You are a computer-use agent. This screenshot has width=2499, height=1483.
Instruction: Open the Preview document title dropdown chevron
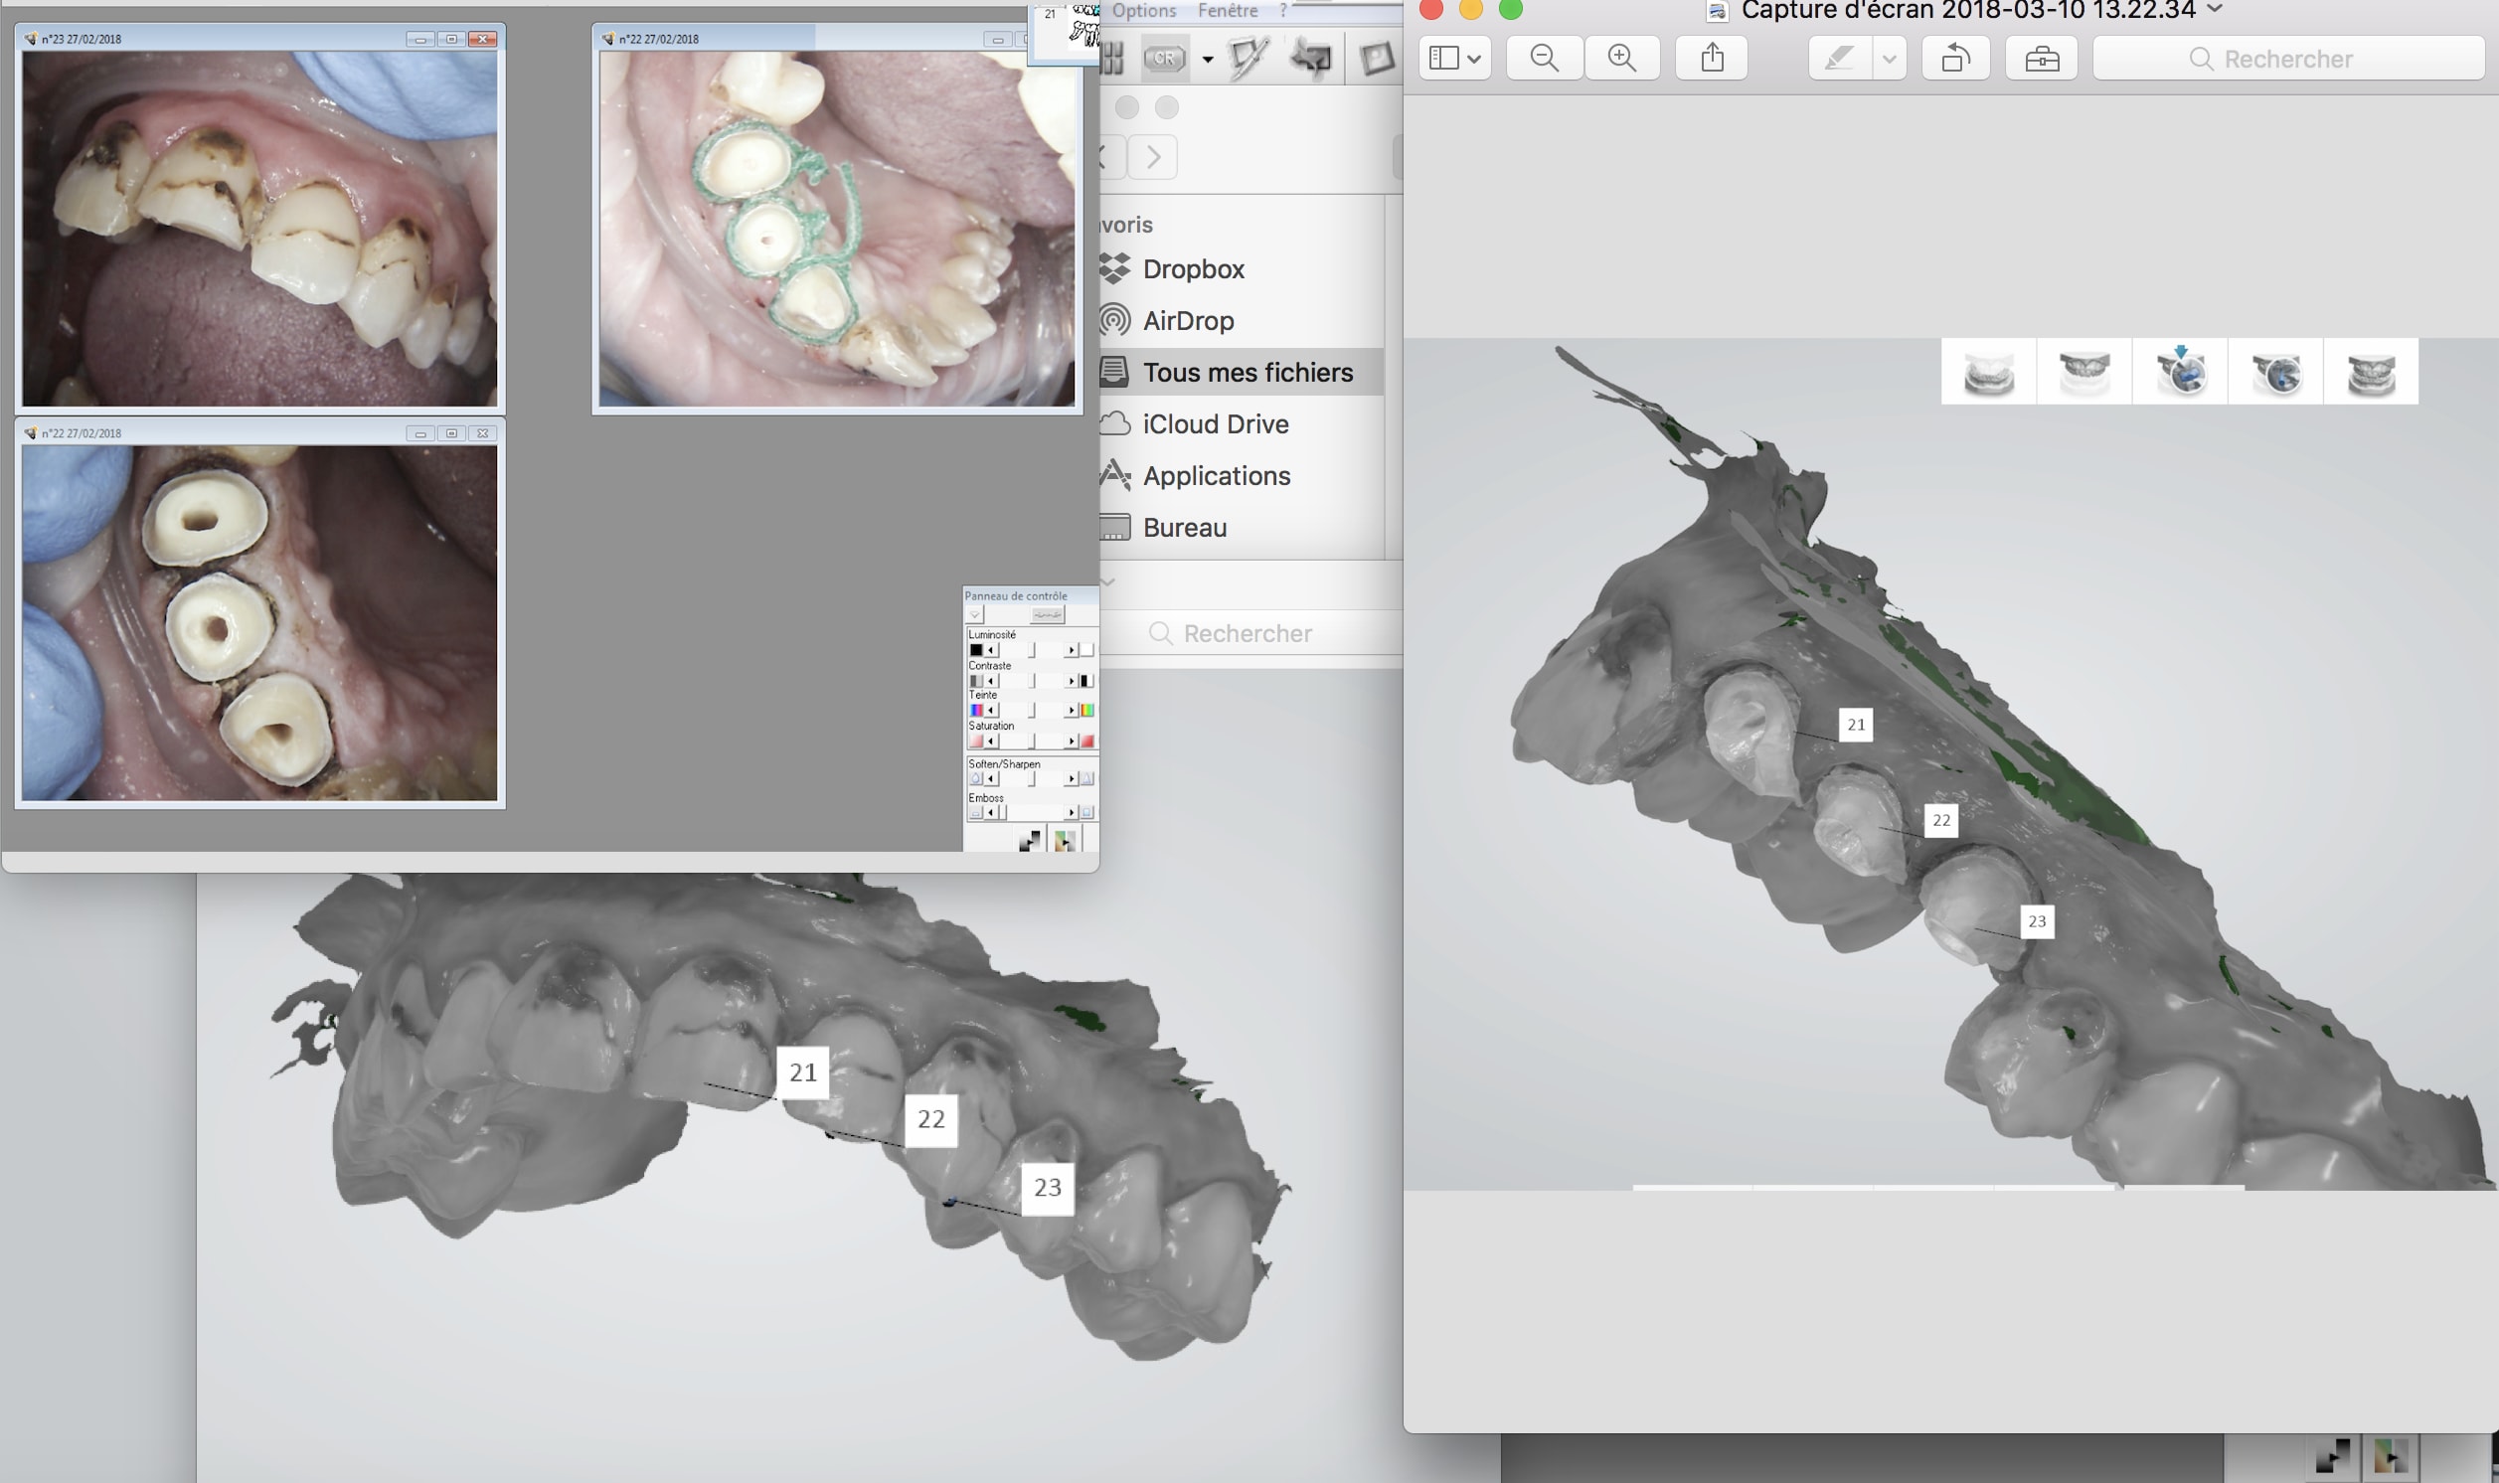coord(2215,9)
